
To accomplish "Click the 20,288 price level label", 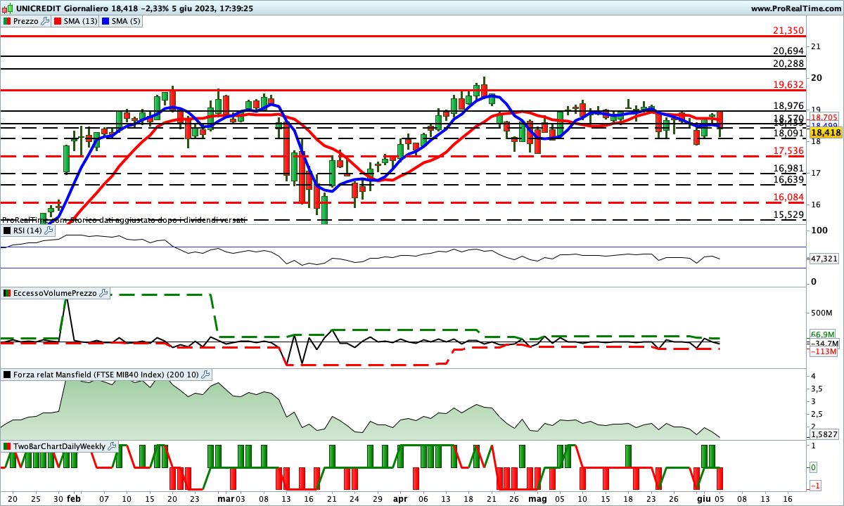I will point(788,63).
